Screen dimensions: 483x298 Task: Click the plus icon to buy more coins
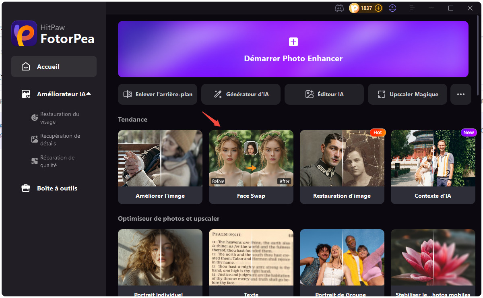pos(378,8)
